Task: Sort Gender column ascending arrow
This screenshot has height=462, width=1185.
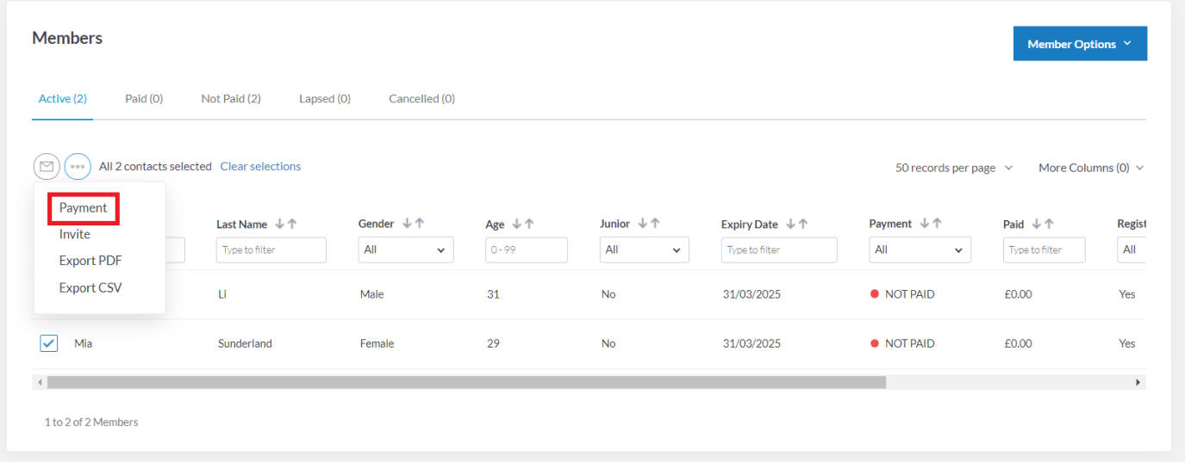Action: click(x=420, y=224)
